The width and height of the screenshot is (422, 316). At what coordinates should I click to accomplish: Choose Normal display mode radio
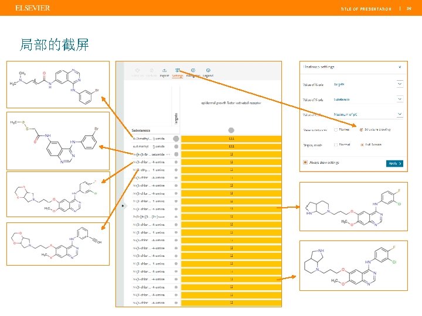(x=336, y=145)
